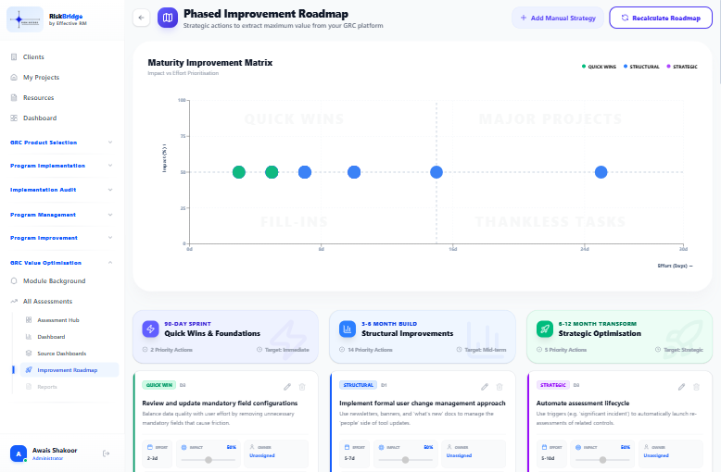Click the Recalculate Roadmap button
721x472 pixels.
(661, 18)
